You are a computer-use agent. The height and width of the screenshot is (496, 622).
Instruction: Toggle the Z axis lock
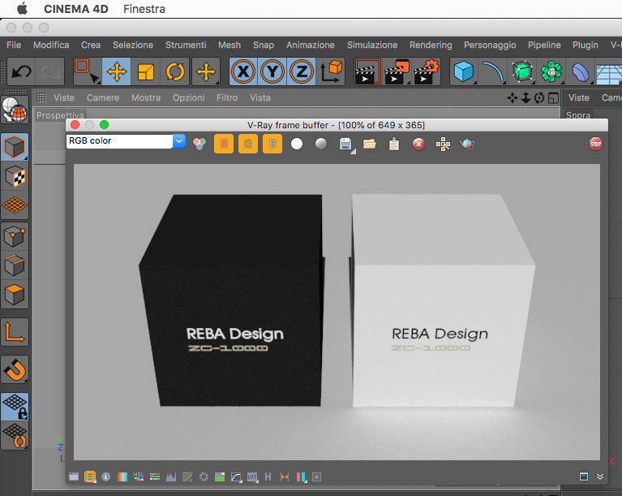point(302,71)
